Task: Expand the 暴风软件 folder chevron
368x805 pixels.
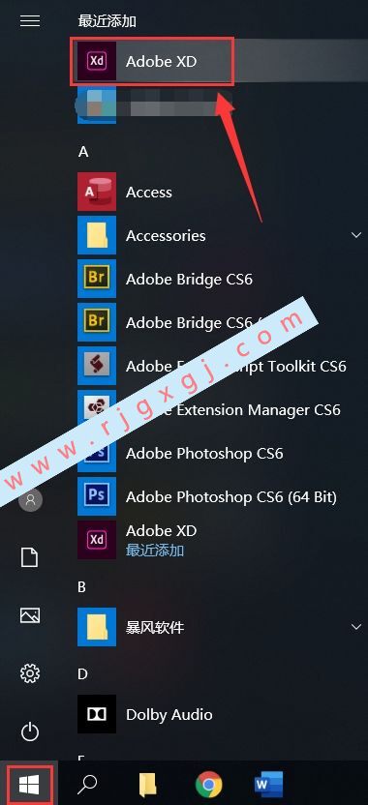Action: point(355,627)
